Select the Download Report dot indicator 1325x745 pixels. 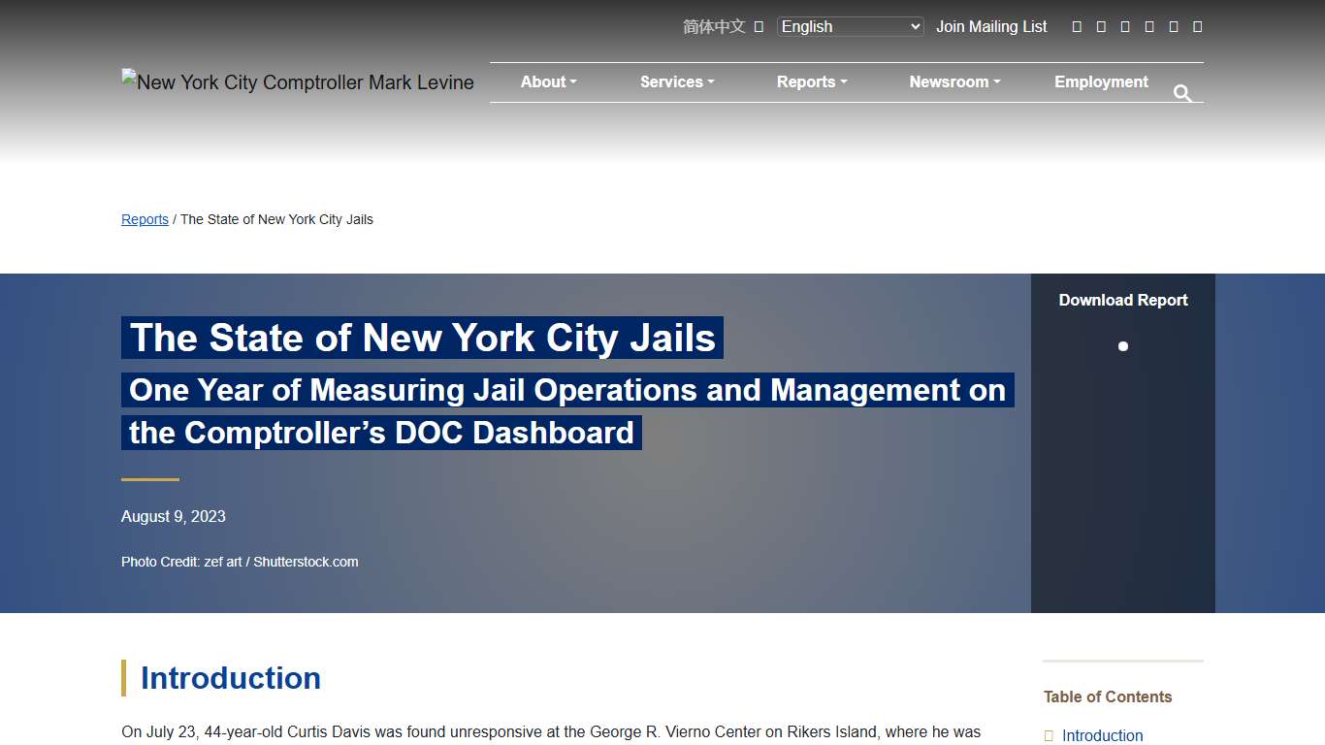(x=1122, y=345)
